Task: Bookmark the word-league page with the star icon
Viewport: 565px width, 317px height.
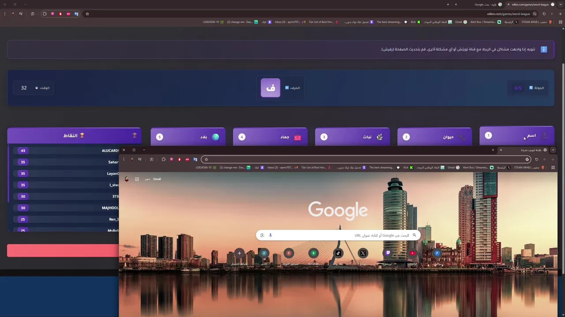Action: tap(87, 14)
